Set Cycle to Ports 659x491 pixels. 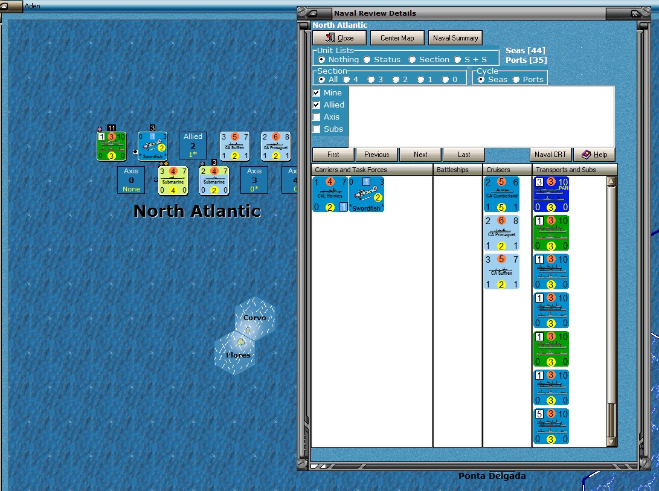click(x=528, y=80)
